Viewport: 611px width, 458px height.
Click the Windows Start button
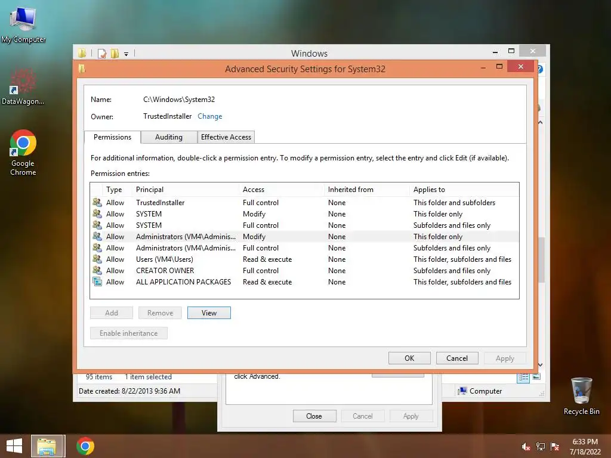[x=14, y=446]
